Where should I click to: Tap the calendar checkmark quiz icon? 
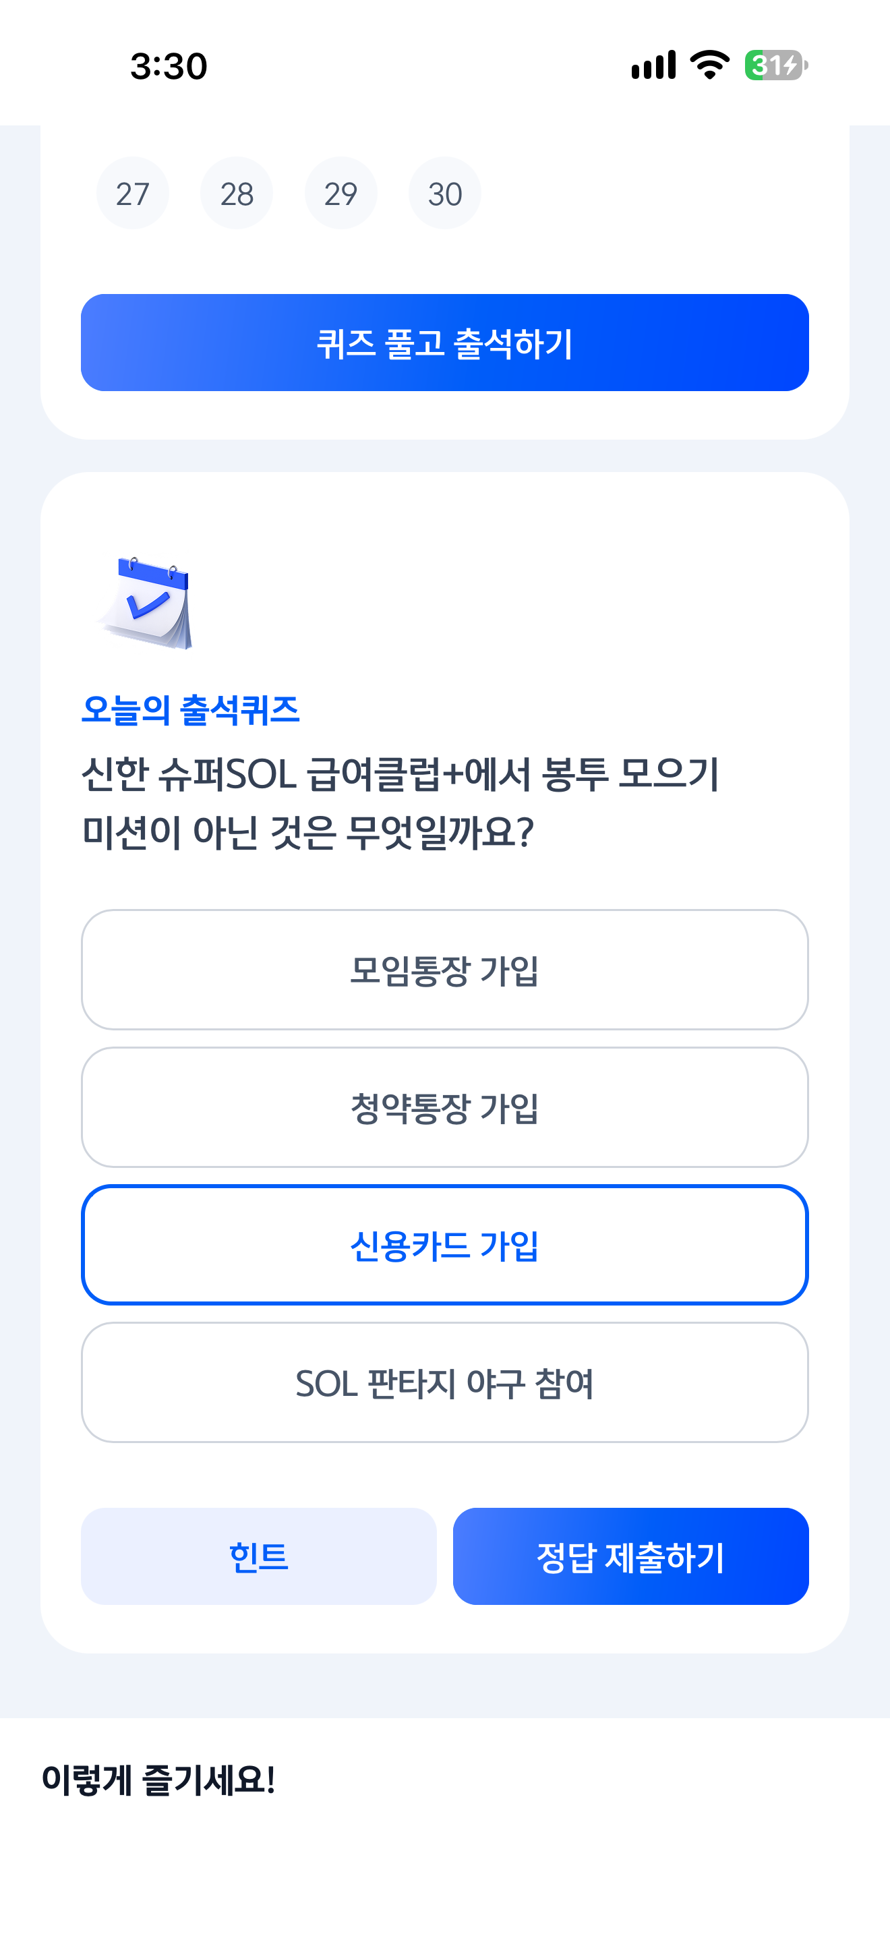(146, 603)
